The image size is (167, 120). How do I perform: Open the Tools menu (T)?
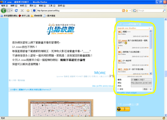pyautogui.click(x=52, y=6)
